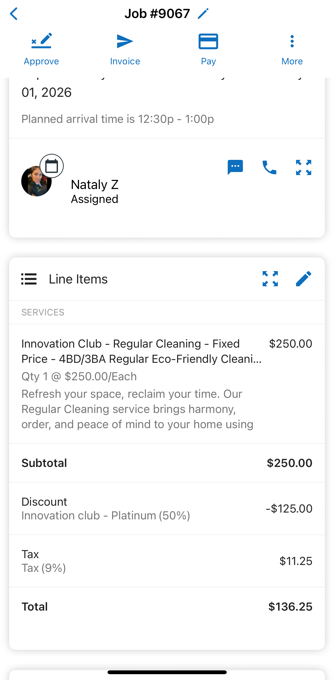334x680 pixels.
Task: Tap the planned arrival time text
Action: [x=118, y=119]
